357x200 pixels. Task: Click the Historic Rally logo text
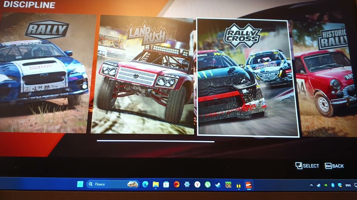(333, 38)
